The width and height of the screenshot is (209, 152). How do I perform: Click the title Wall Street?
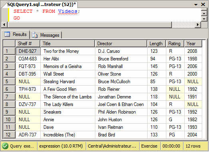(x=53, y=74)
